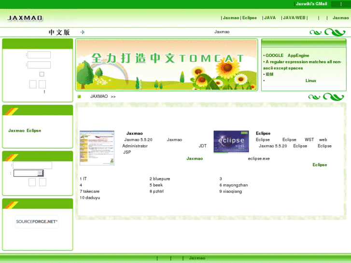Click the 'eclipse.exe' text
The width and height of the screenshot is (351, 263).
click(259, 158)
